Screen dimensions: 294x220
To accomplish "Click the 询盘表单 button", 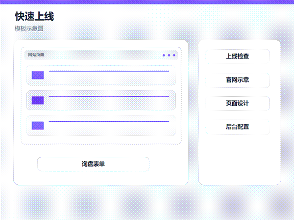I will 93,164.
